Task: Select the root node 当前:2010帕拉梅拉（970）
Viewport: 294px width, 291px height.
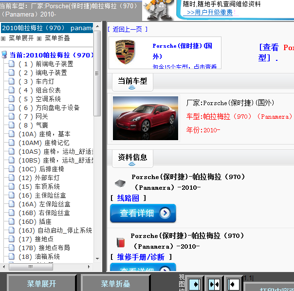Action: pos(51,55)
